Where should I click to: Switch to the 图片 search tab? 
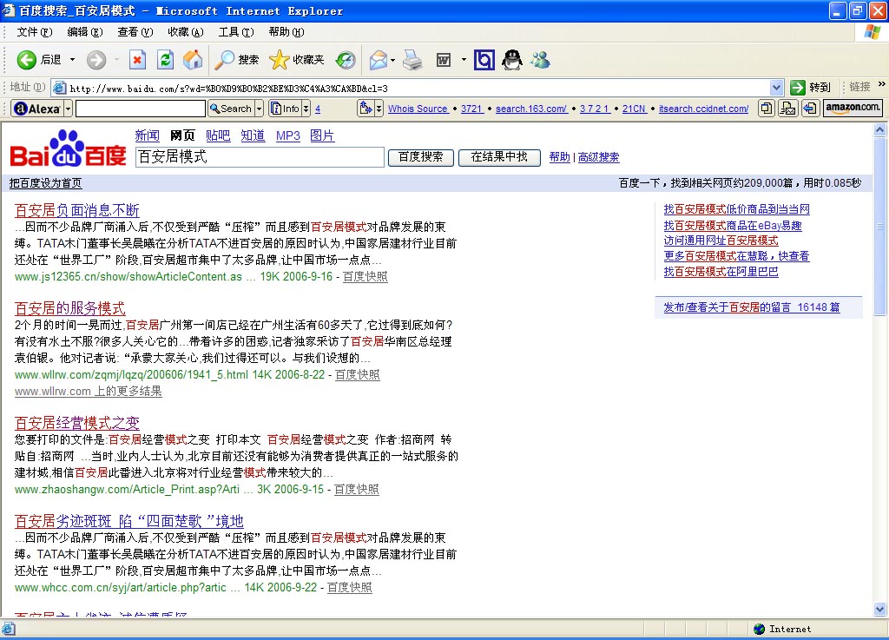pos(322,135)
